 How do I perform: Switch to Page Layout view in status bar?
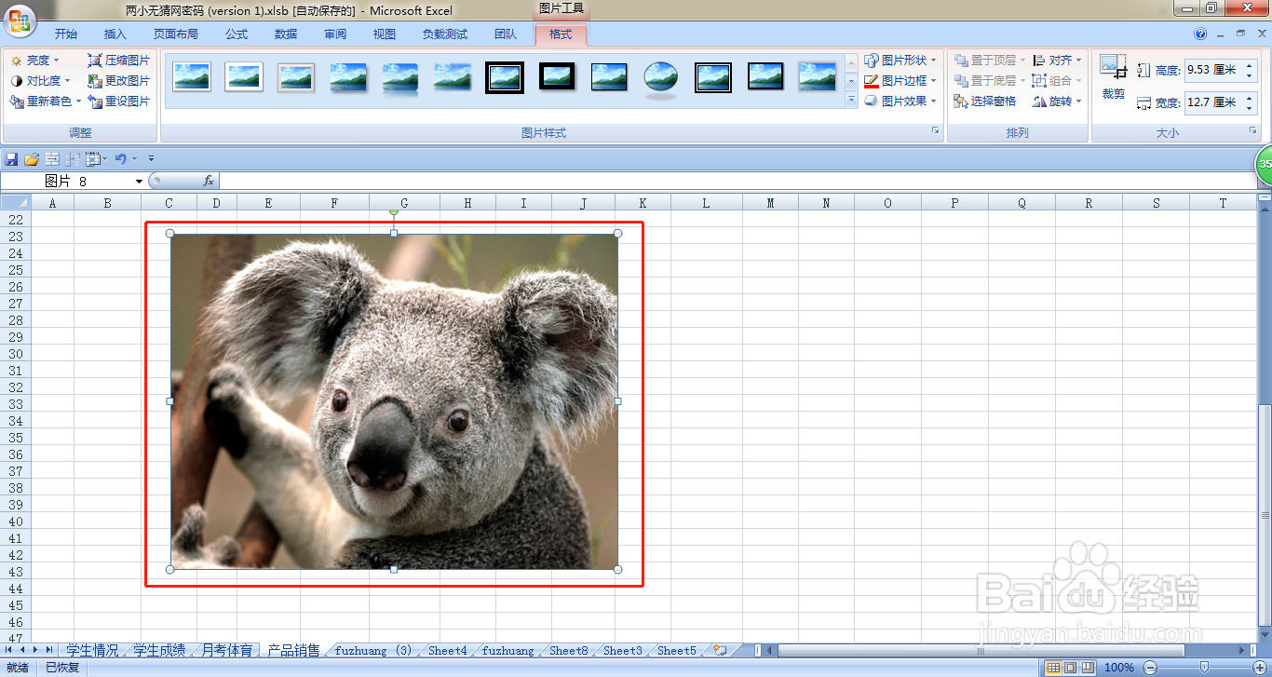1070,668
